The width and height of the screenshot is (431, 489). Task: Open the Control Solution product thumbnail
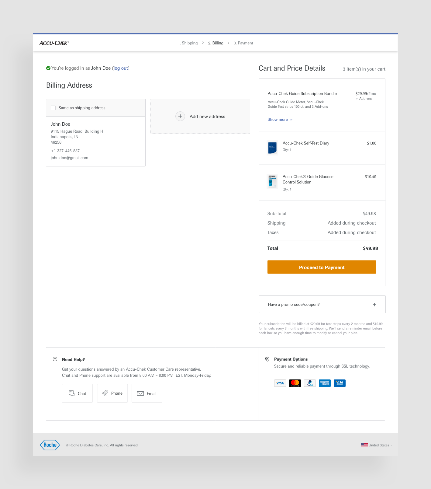(x=272, y=181)
